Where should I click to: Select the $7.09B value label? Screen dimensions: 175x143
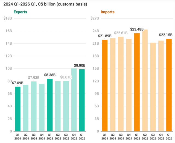click(x=17, y=83)
